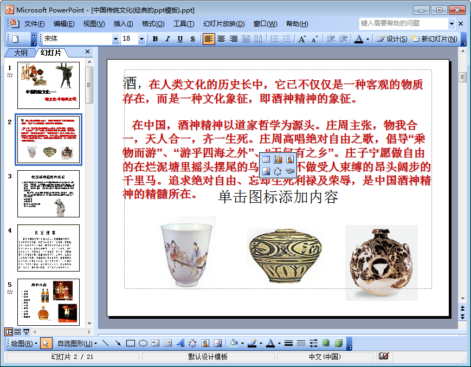Increase the font size
This screenshot has width=471, height=367.
click(302, 39)
